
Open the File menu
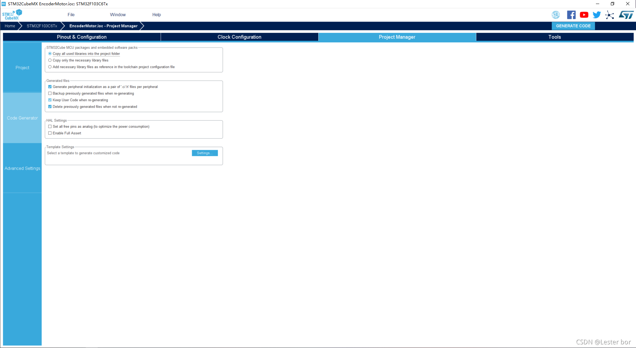coord(71,15)
